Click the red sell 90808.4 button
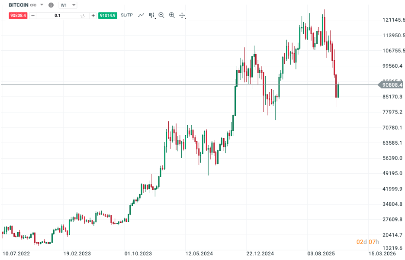 tap(17, 15)
